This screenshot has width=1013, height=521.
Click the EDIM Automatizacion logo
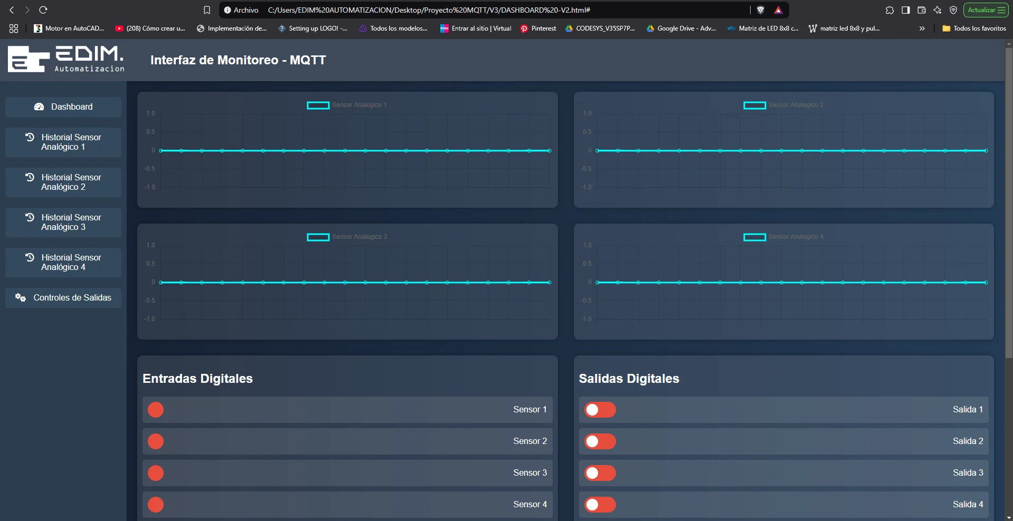pyautogui.click(x=66, y=59)
